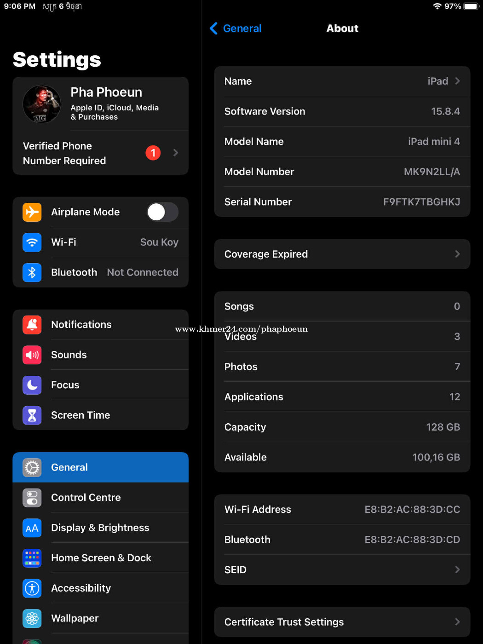The width and height of the screenshot is (483, 644).
Task: Tap Verified Phone Number Required
Action: coord(101,153)
